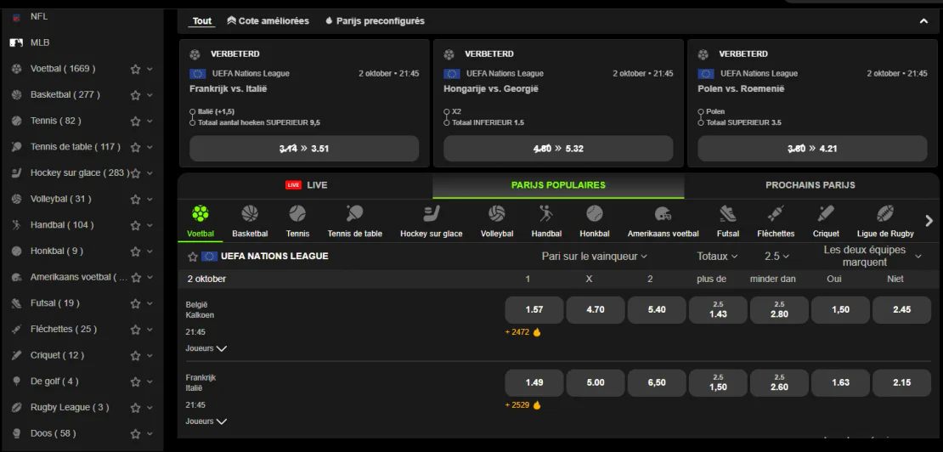Open Les deux équipes marquent dropdown

[872, 256]
